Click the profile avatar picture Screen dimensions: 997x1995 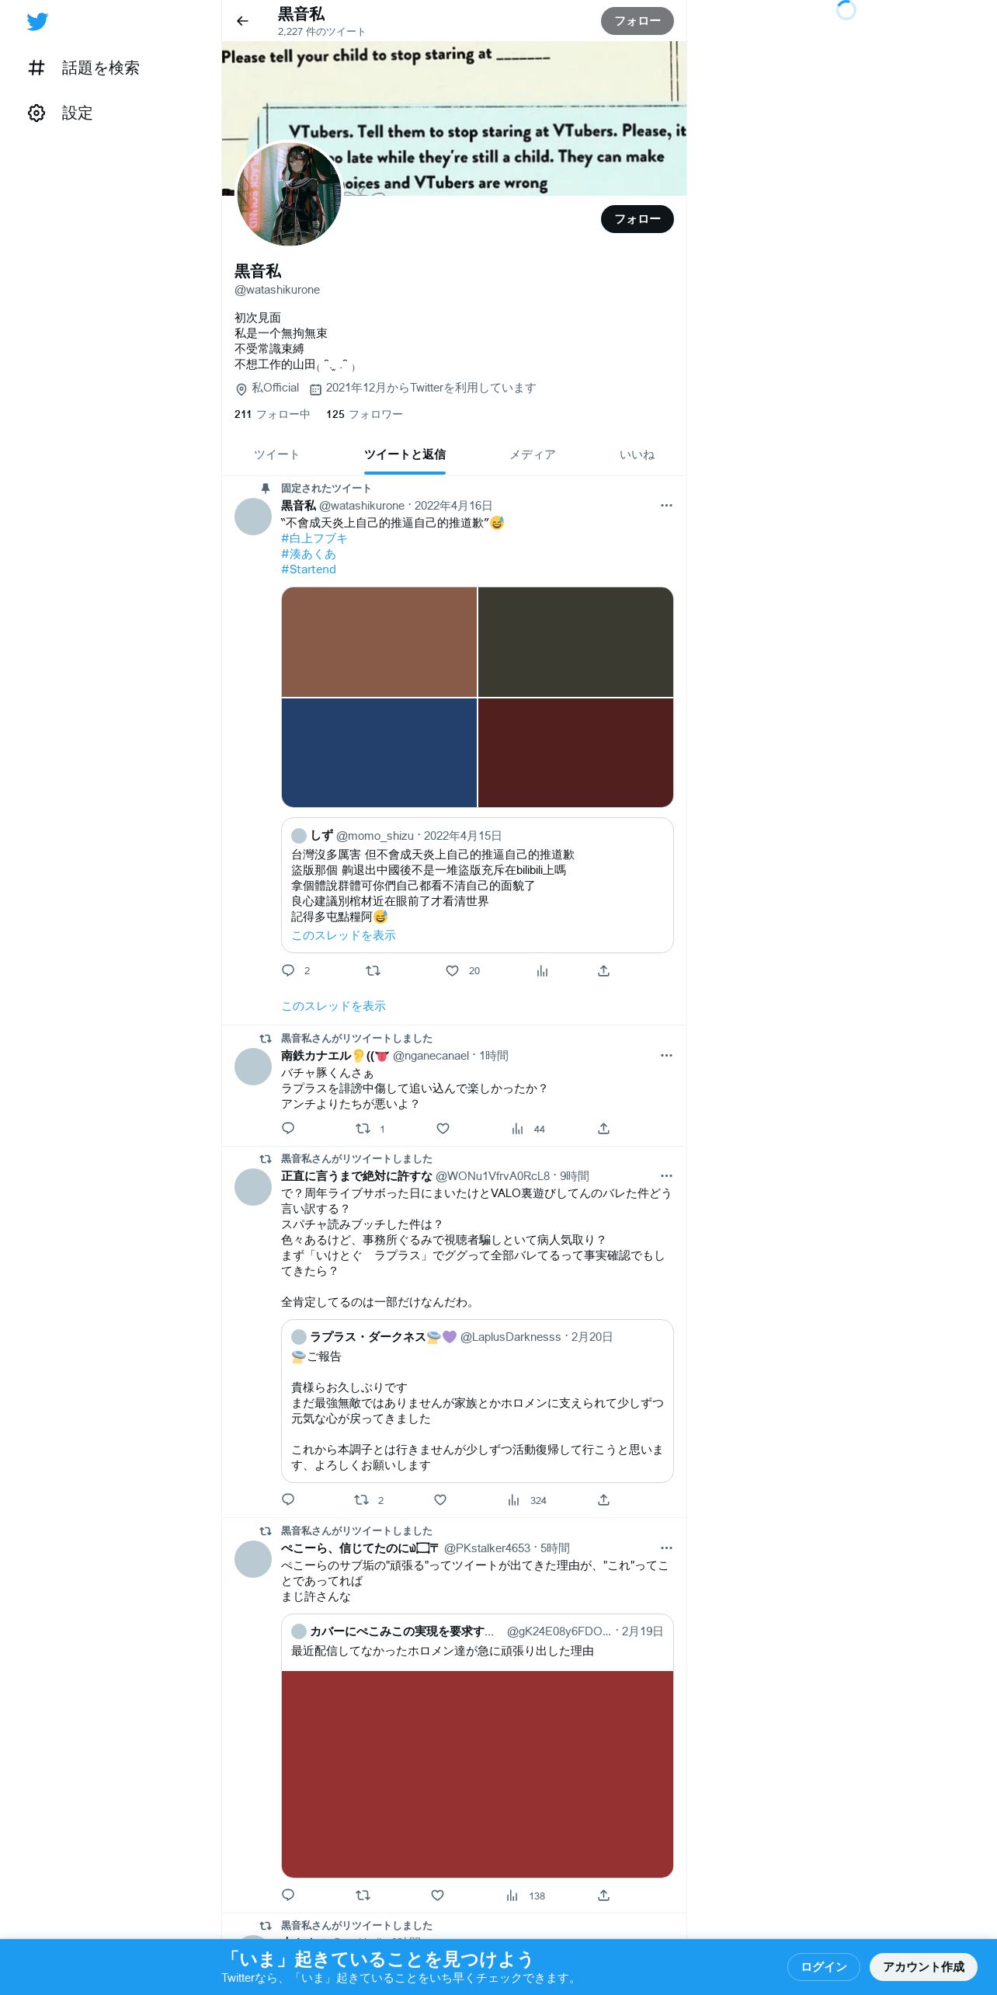coord(289,194)
